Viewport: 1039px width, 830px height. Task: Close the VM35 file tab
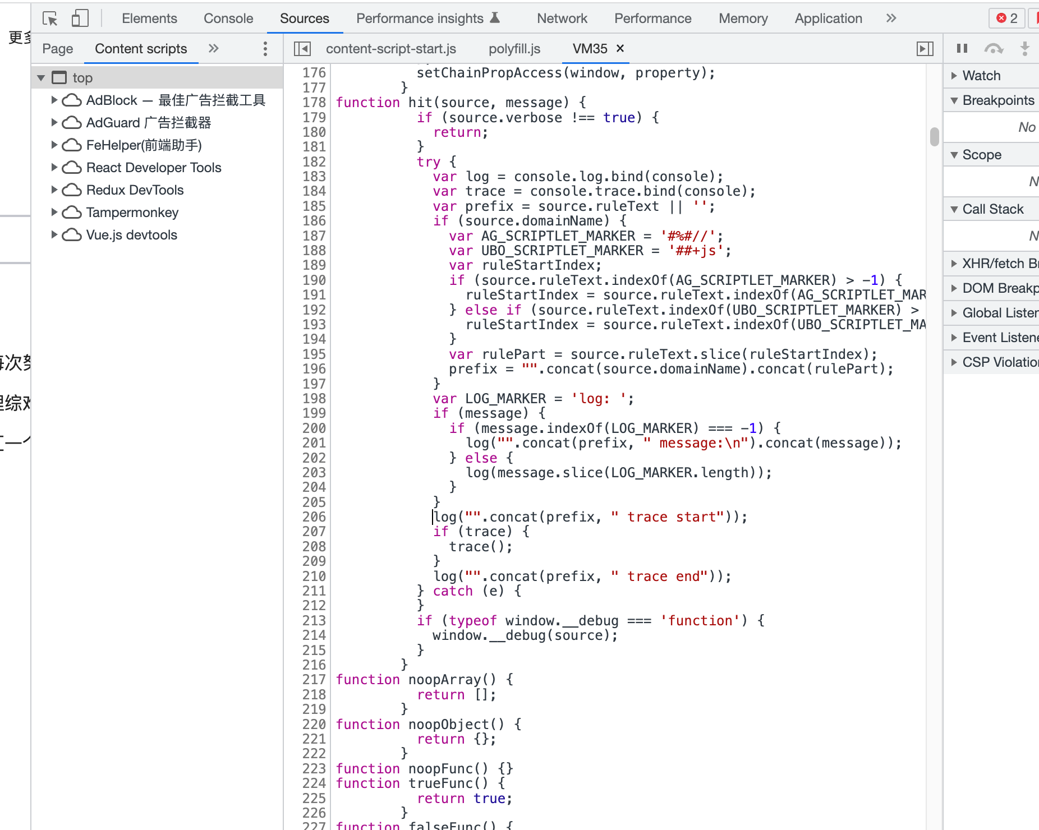(x=620, y=49)
